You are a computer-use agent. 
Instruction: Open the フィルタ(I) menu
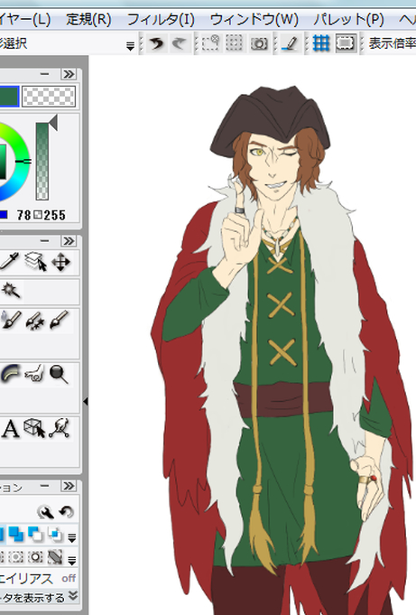tap(161, 19)
